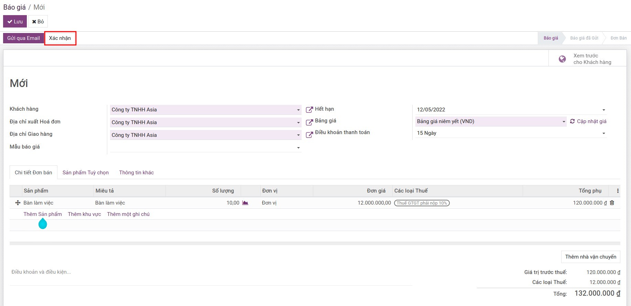Open external link for Địa chỉ xuất Hoá đơn
This screenshot has width=631, height=306.
click(x=309, y=122)
